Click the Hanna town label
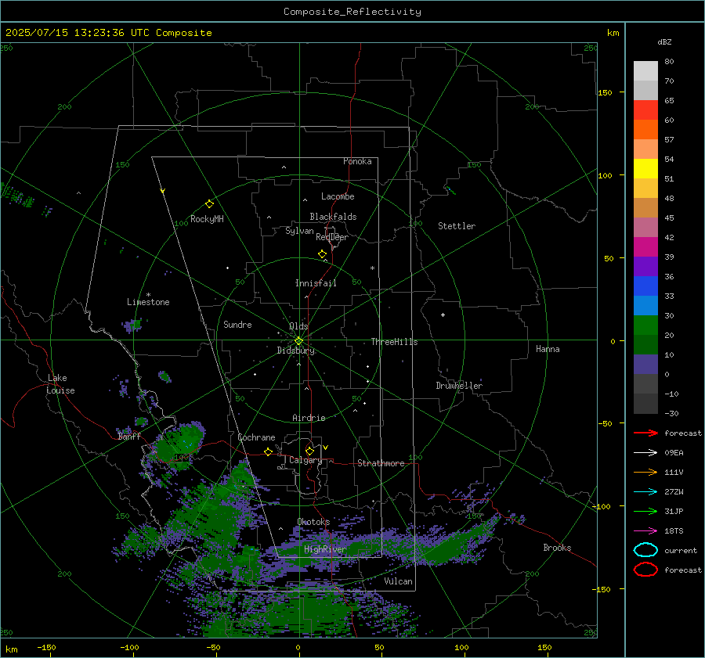This screenshot has height=658, width=705. click(548, 349)
